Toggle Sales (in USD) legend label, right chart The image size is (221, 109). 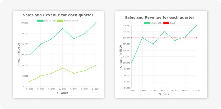(x=156, y=23)
